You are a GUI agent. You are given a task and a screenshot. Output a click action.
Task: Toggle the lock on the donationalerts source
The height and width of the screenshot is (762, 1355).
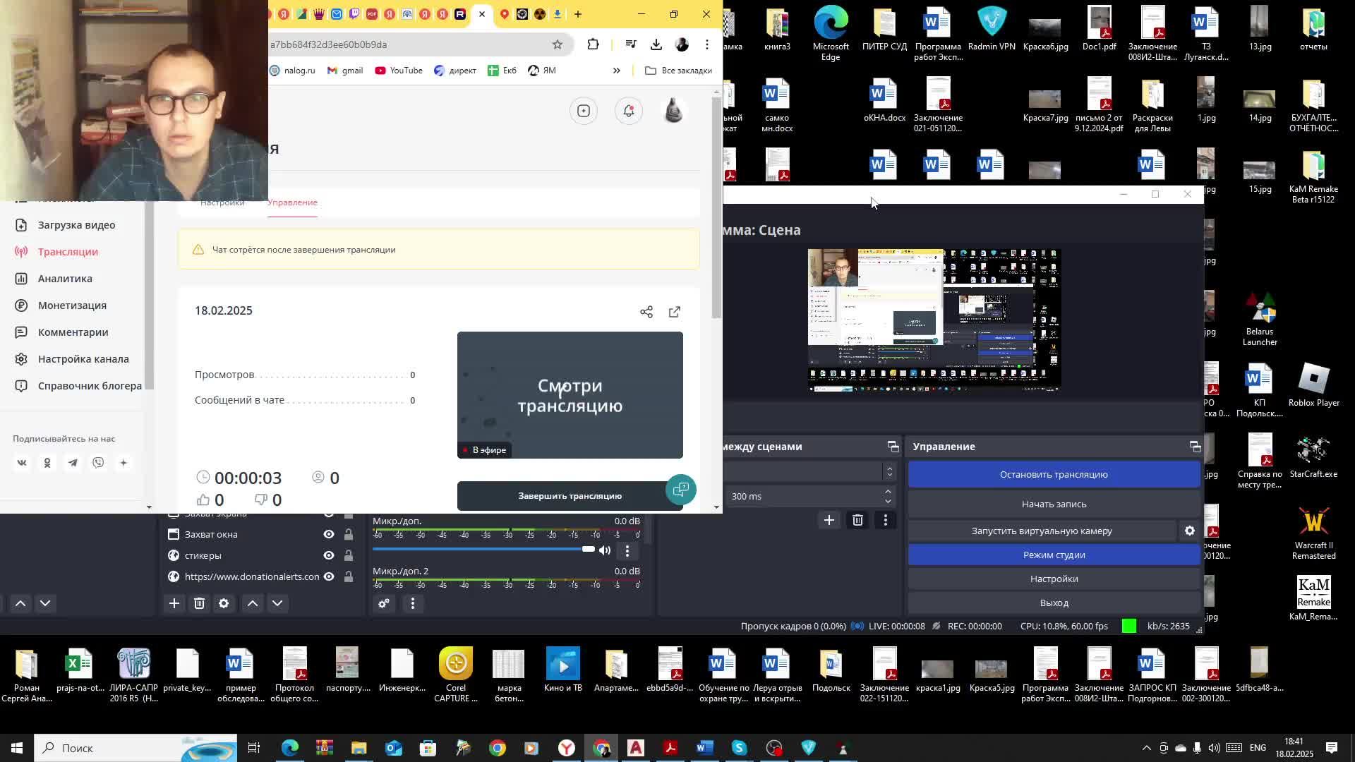click(349, 577)
